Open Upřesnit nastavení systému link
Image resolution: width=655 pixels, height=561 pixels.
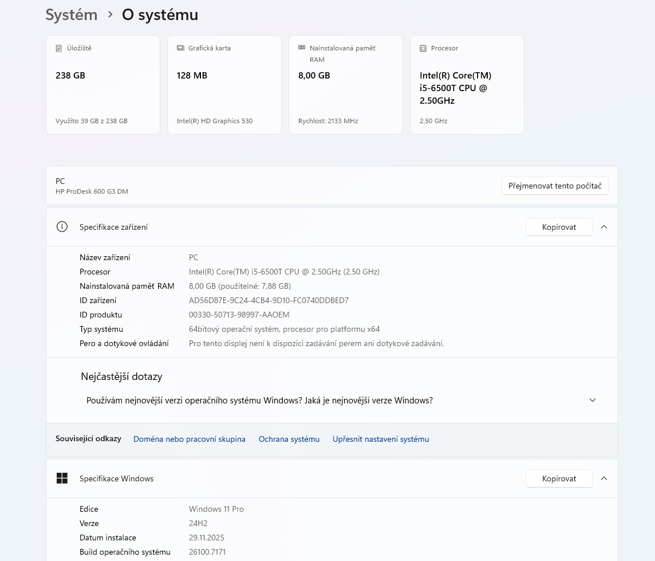pyautogui.click(x=380, y=439)
